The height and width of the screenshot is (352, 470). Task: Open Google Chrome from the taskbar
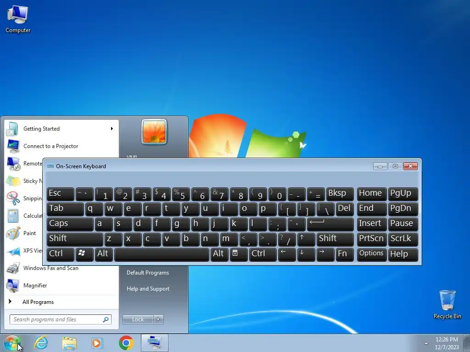(x=126, y=343)
